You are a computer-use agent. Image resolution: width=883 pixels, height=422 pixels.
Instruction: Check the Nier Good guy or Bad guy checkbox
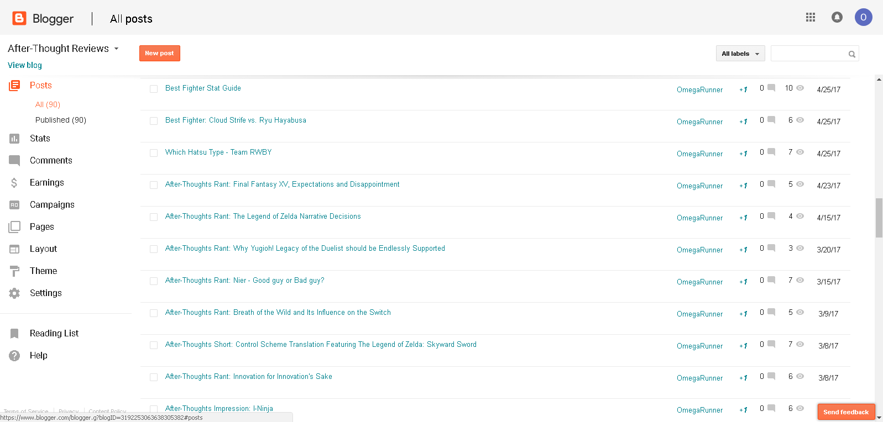(154, 281)
